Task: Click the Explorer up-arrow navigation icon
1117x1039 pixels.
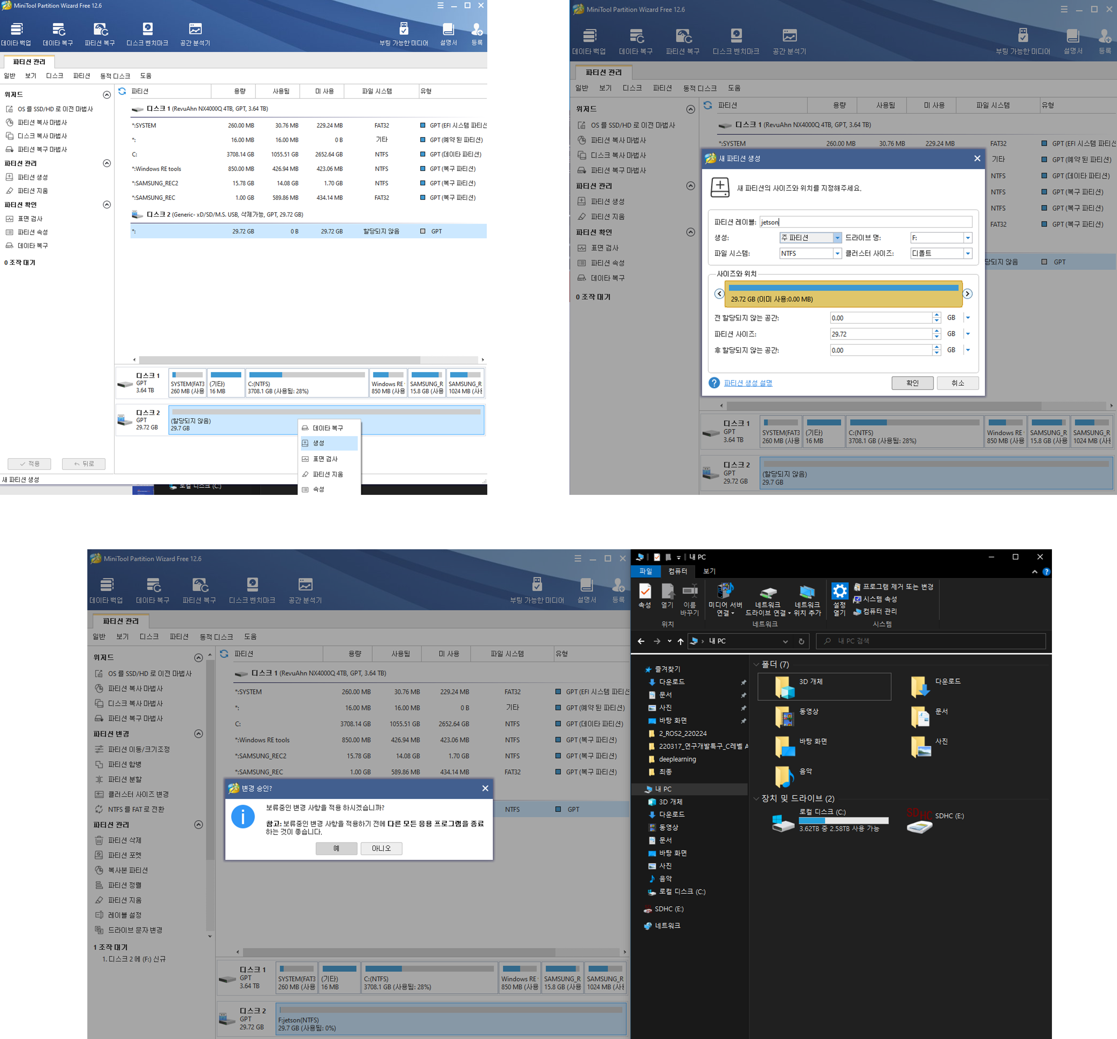Action: click(680, 641)
